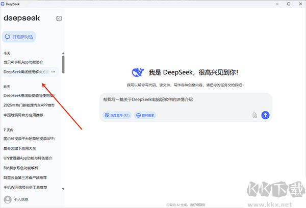This screenshot has height=208, width=306.
Task: Collapse the sidebar with the panel icon
Action: pos(59,18)
